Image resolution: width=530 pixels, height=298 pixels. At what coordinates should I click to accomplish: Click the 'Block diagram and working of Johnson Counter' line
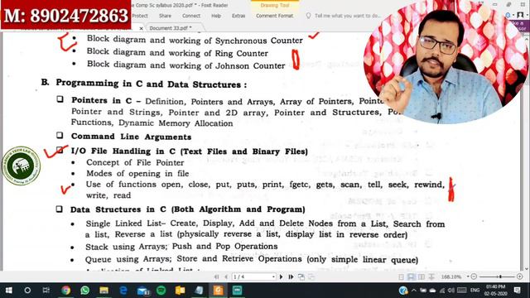(185, 65)
